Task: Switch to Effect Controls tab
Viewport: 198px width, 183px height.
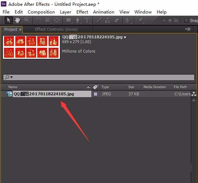Action: (x=56, y=29)
